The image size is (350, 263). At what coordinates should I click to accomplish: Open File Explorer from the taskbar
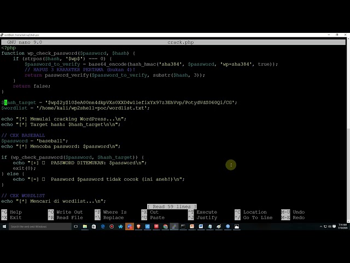(x=85, y=226)
